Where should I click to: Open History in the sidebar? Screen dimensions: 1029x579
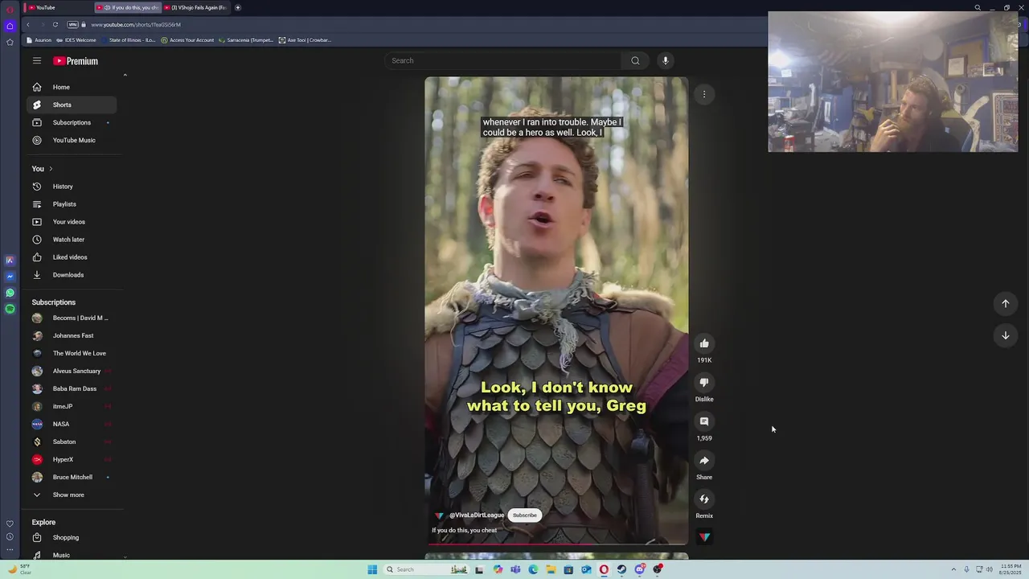pos(72,187)
